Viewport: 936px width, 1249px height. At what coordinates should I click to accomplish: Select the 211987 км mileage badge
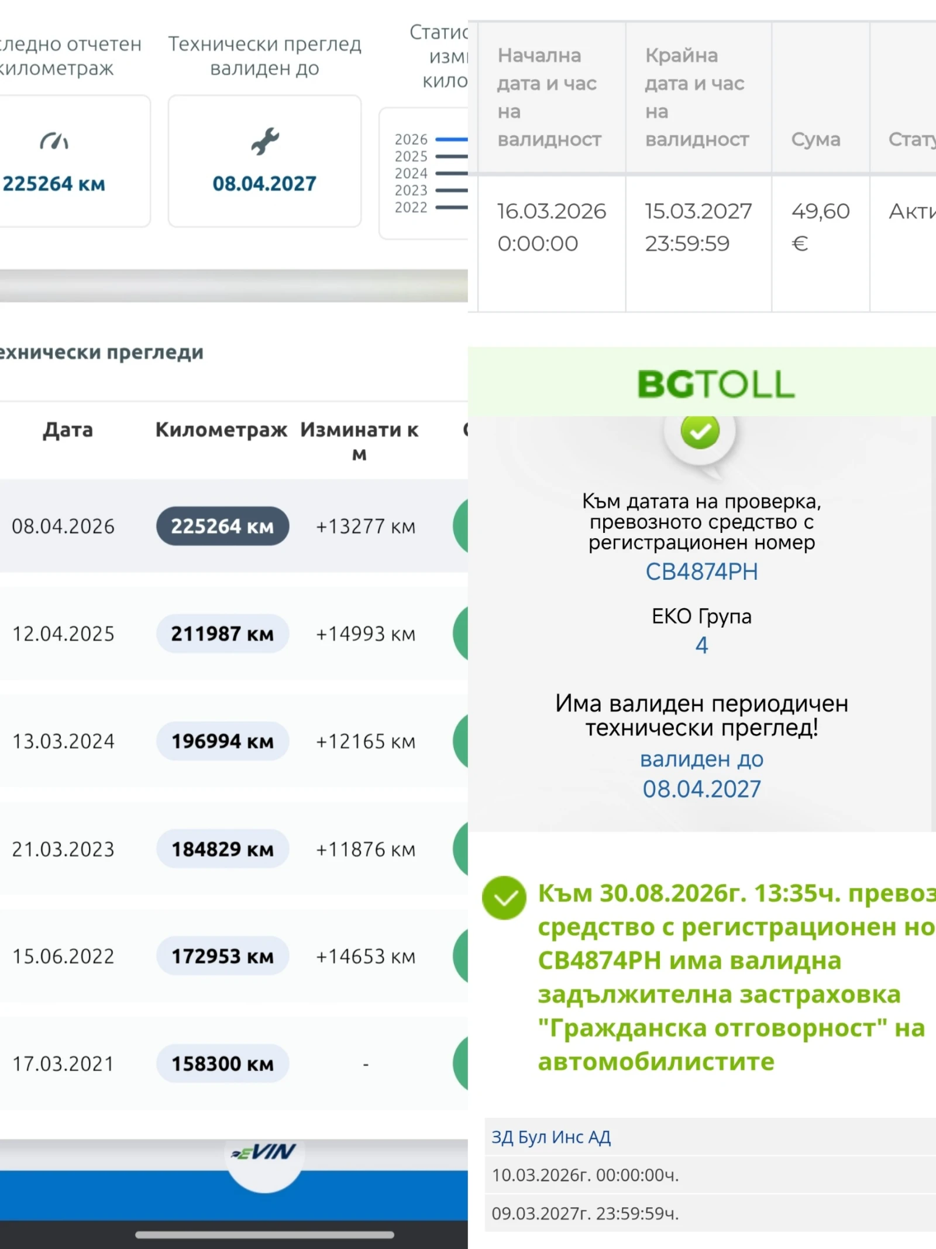click(222, 633)
